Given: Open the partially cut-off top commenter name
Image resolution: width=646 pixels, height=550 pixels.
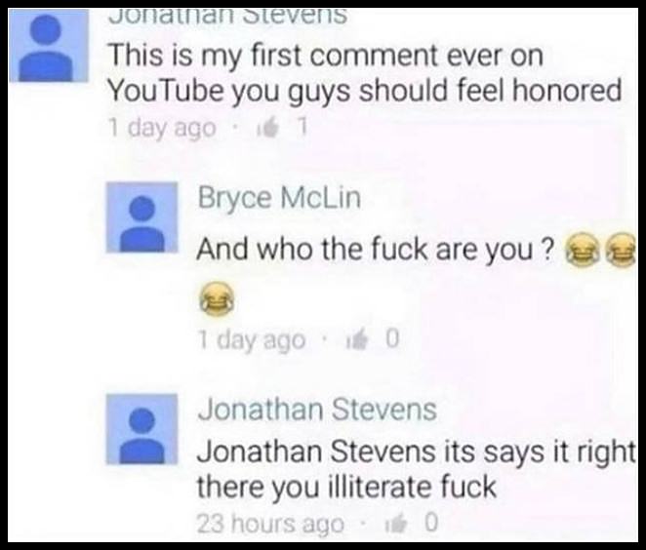Looking at the screenshot, I should [x=227, y=16].
